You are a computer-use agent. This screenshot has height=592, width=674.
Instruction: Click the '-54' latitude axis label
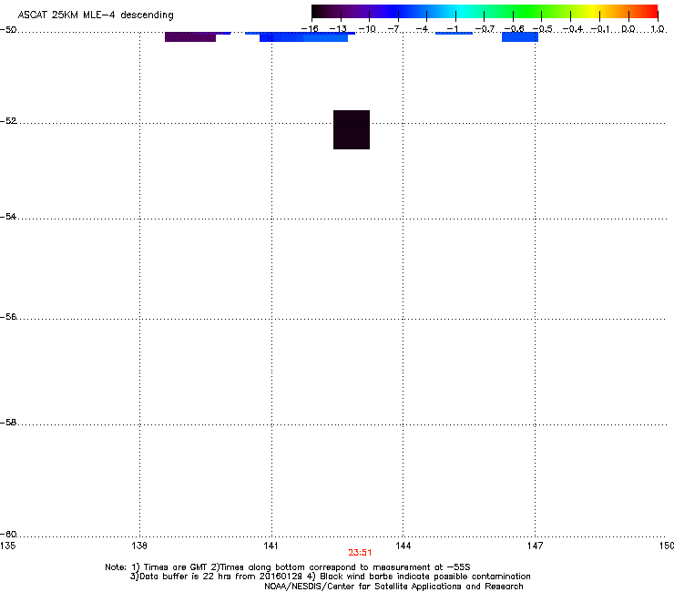[8, 216]
